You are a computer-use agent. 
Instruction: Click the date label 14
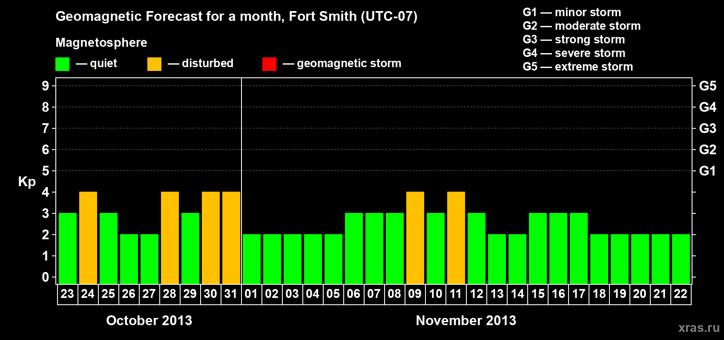(x=517, y=294)
